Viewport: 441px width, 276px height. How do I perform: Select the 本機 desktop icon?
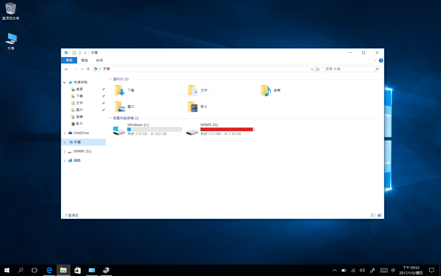(11, 41)
